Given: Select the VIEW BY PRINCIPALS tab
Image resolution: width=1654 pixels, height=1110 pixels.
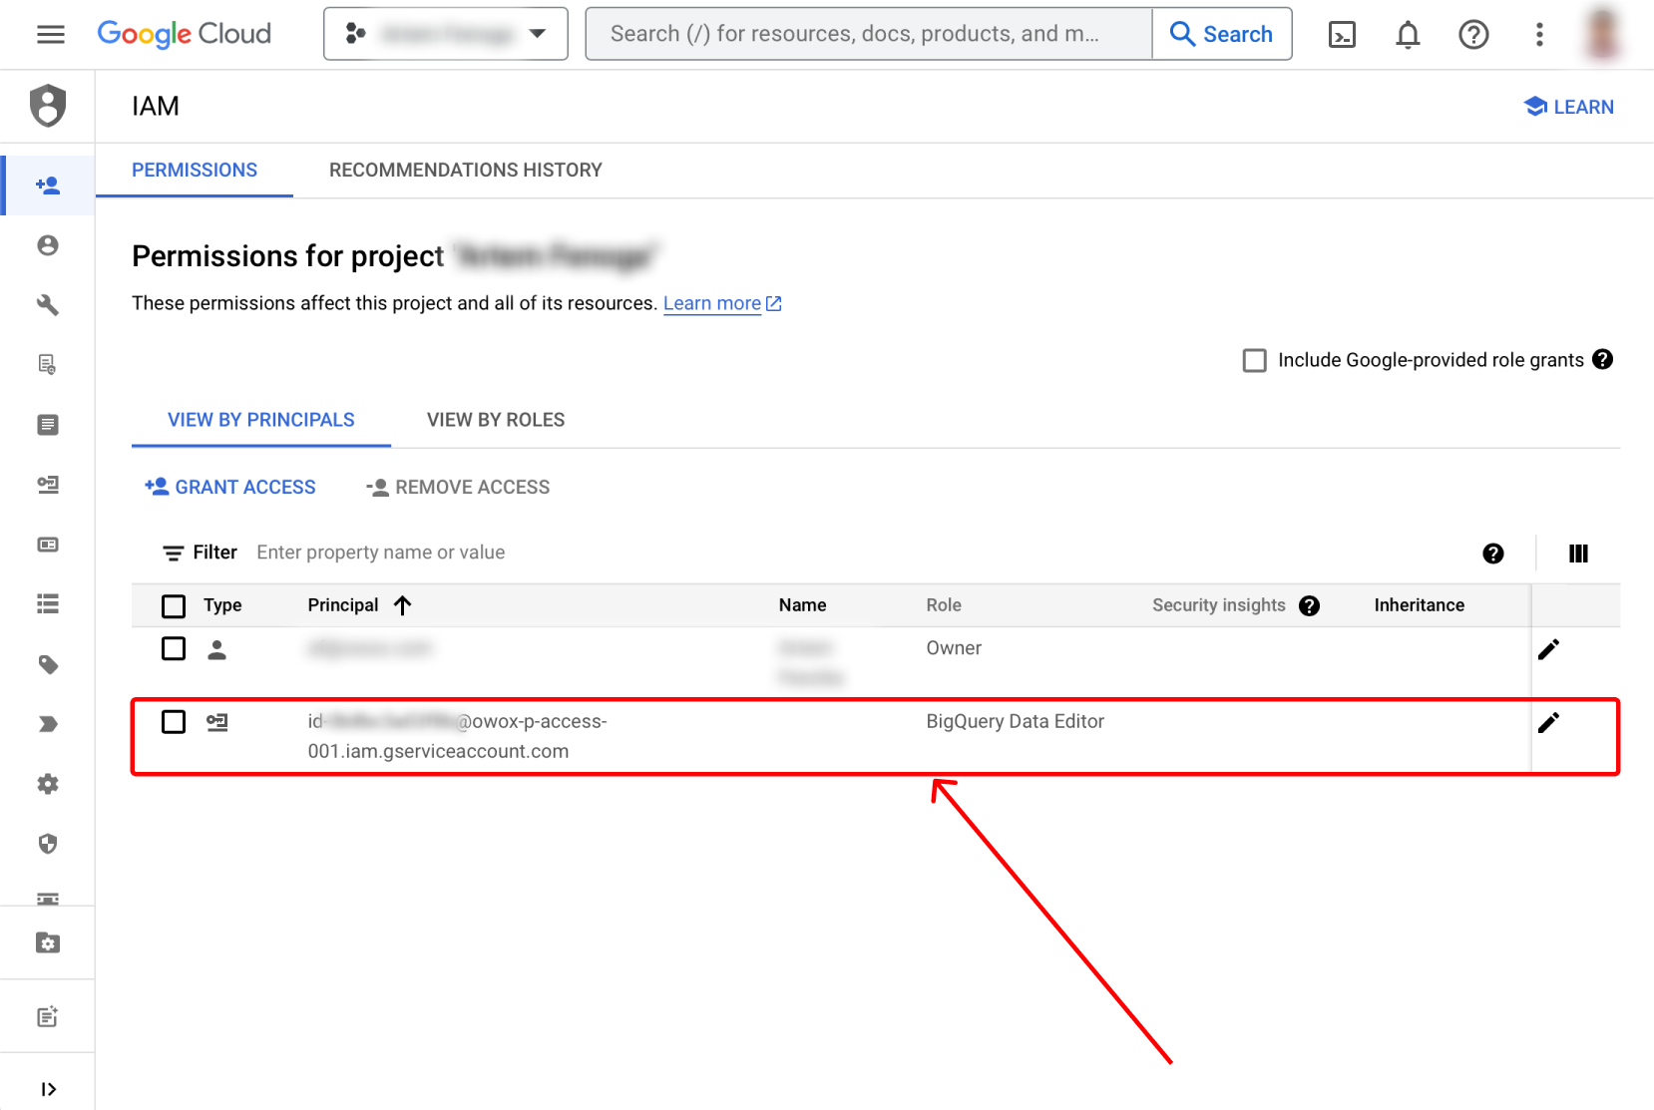Looking at the screenshot, I should 261,420.
